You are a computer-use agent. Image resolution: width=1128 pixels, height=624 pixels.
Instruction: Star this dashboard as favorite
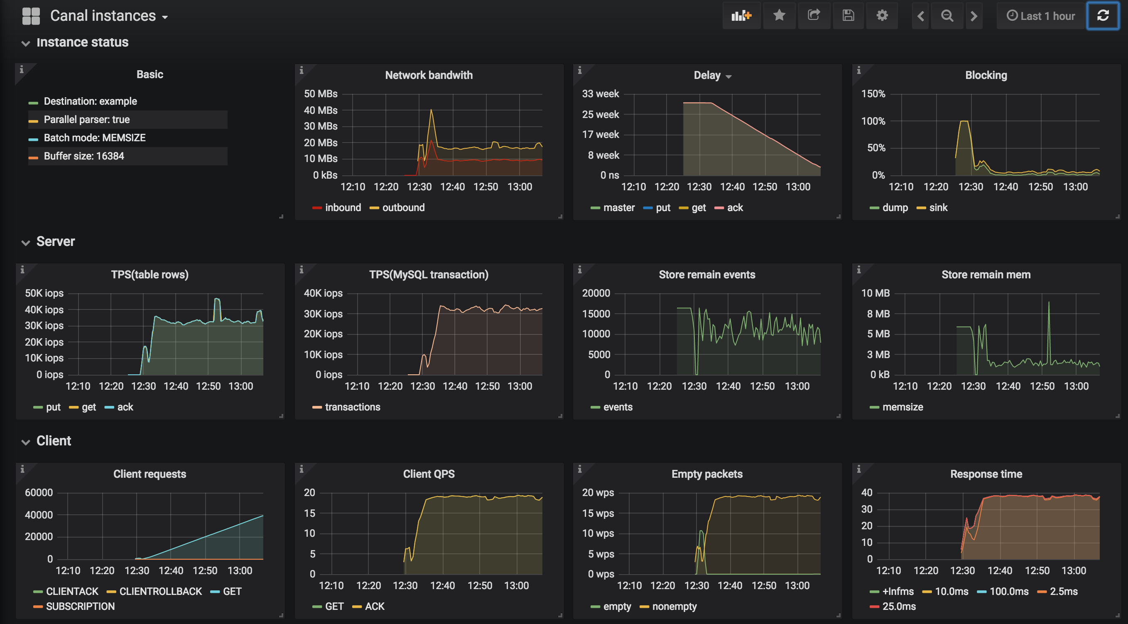[779, 16]
